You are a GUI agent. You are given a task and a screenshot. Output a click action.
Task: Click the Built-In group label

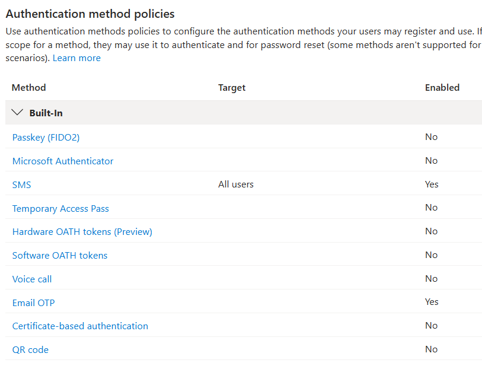tap(46, 113)
